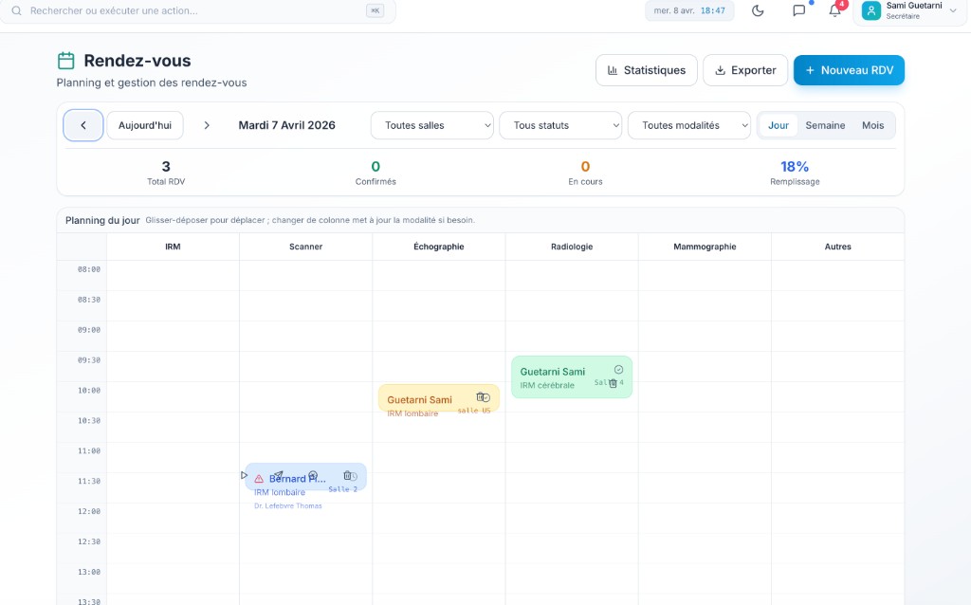
Task: Delete the Guetarni Sami IRM cérébrale appointment
Action: [613, 383]
